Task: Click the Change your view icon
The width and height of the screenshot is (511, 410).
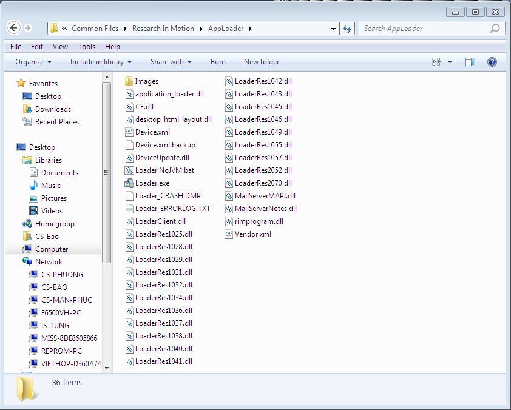Action: 437,61
